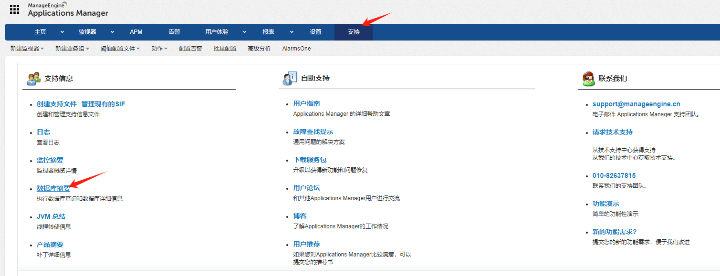720x276 pixels.
Task: Click 高级分析 in the submenu bar
Action: pos(259,49)
